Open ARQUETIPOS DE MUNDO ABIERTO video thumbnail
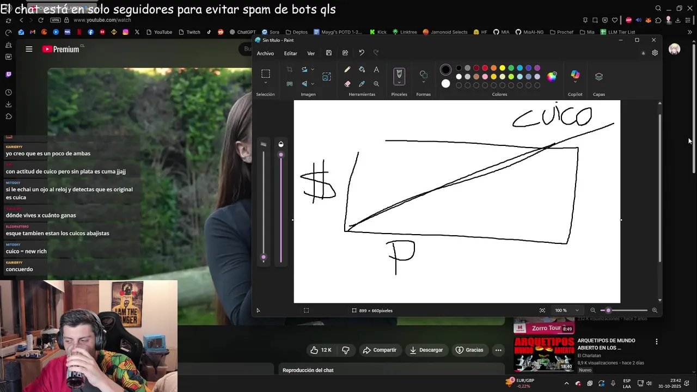 pyautogui.click(x=544, y=354)
